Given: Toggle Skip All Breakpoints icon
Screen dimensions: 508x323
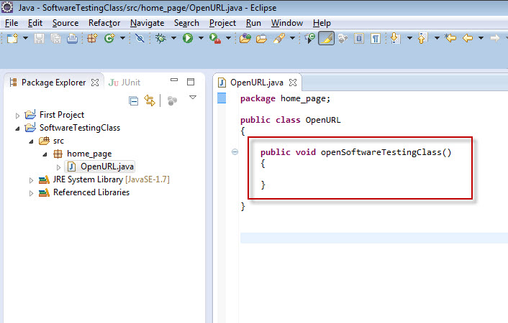Looking at the screenshot, I should (x=140, y=39).
